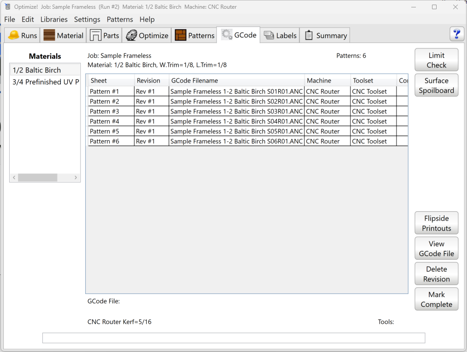The height and width of the screenshot is (352, 467).
Task: Open the Settings menu
Action: [x=87, y=19]
